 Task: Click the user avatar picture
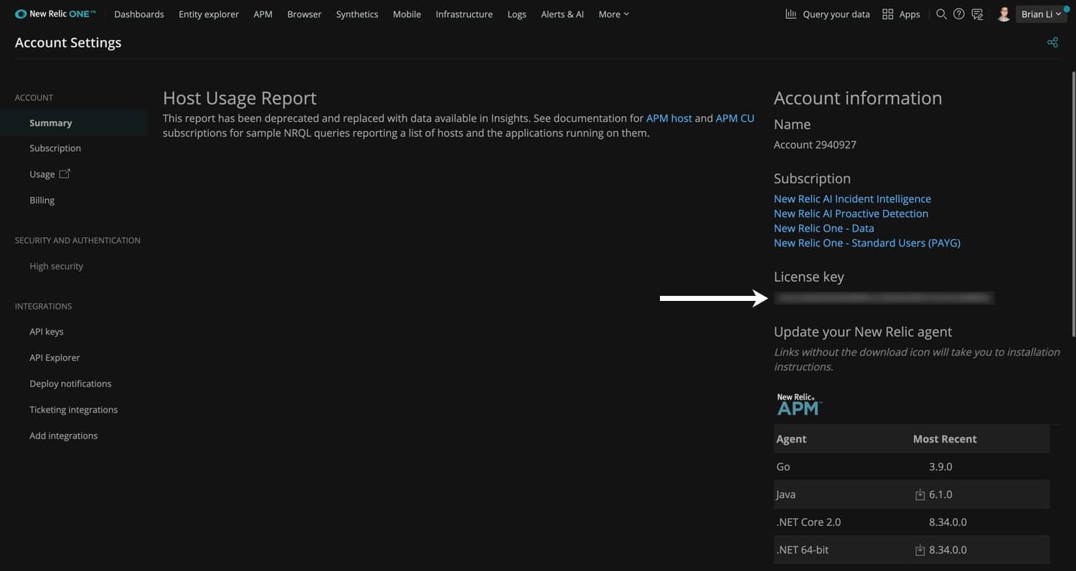coord(1004,14)
